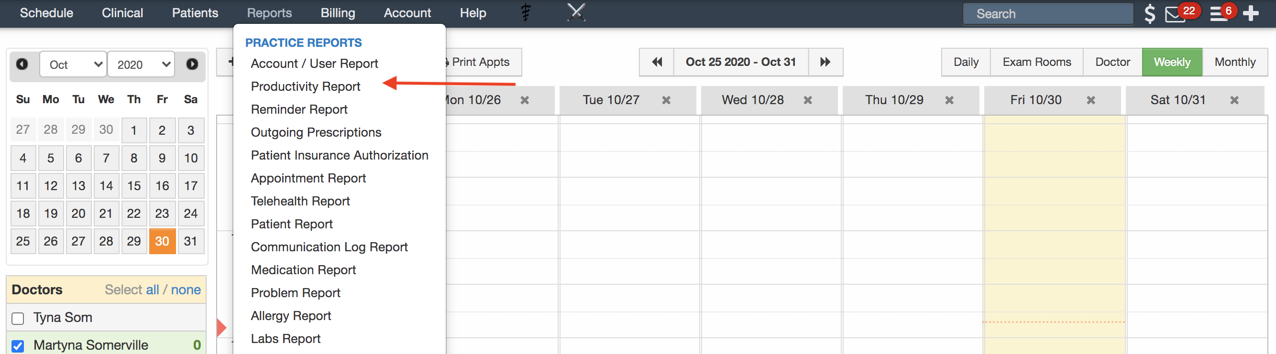Open the dollar sign billing icon
Viewport: 1276px width, 354px height.
(1150, 13)
